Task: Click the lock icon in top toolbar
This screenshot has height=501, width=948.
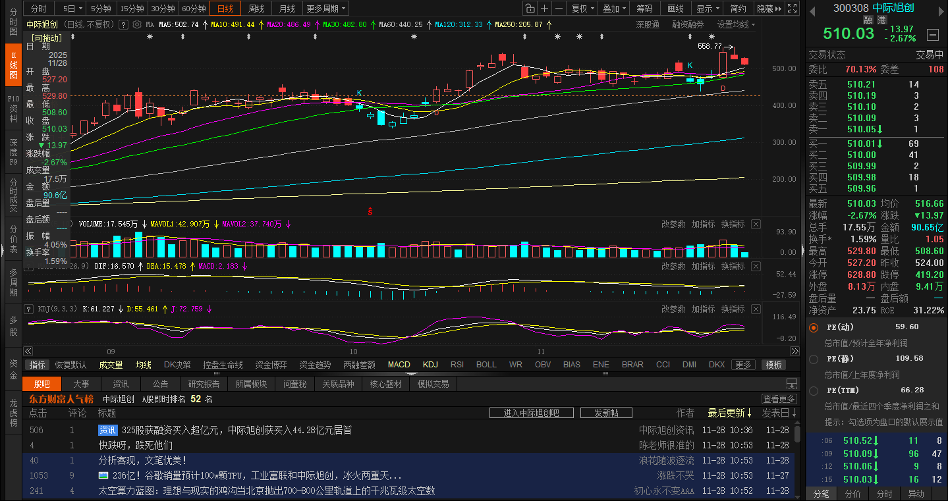Action: [530, 9]
